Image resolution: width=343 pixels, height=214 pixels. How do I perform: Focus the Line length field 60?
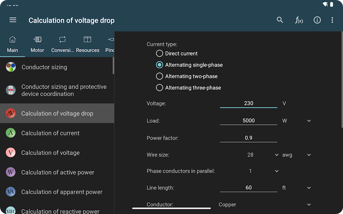coord(248,188)
